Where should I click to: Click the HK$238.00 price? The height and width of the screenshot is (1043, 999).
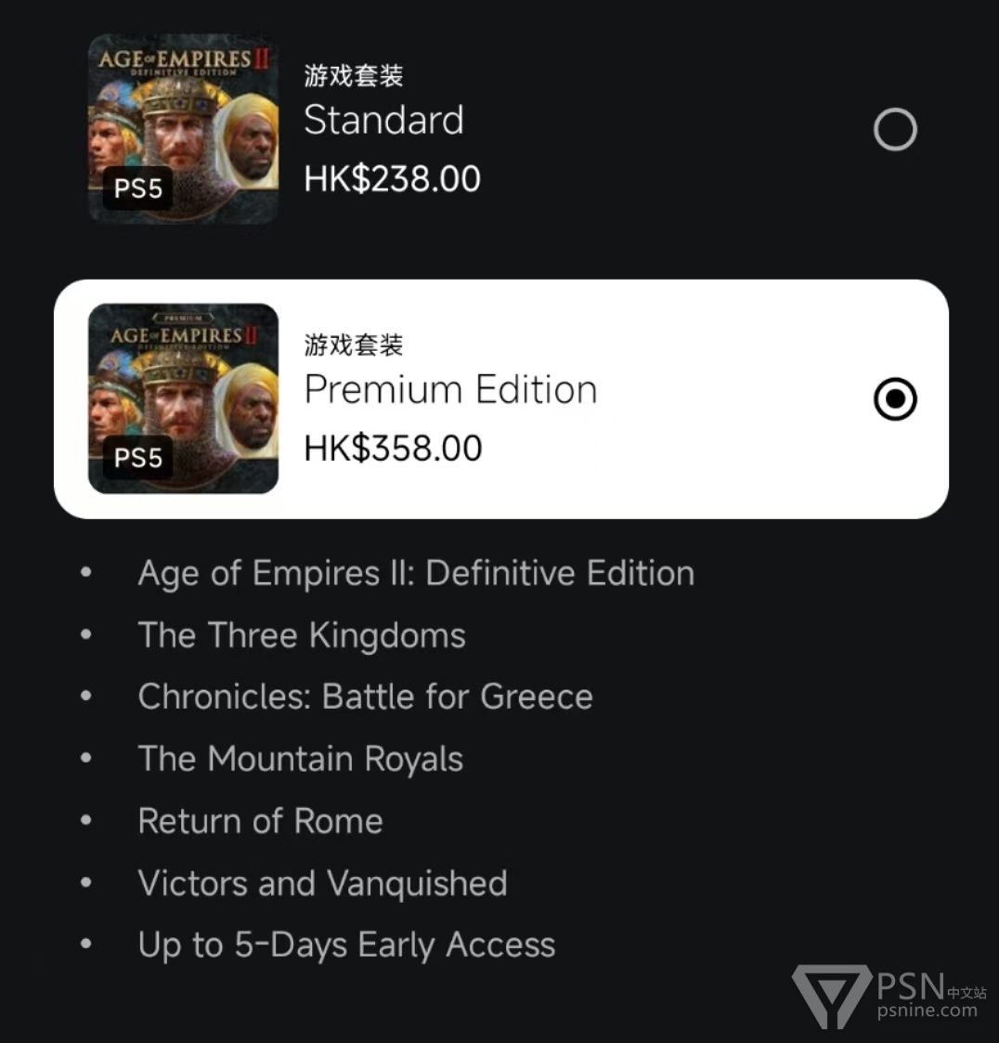393,179
